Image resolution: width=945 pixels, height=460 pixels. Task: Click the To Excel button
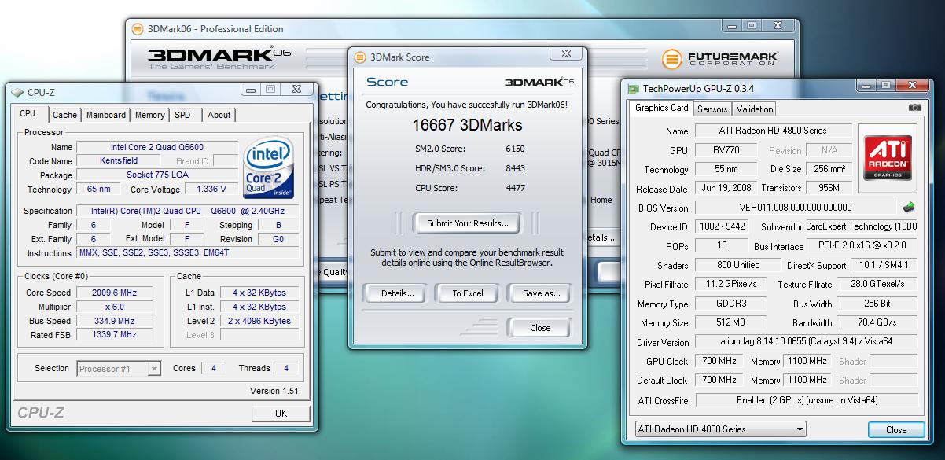point(468,293)
